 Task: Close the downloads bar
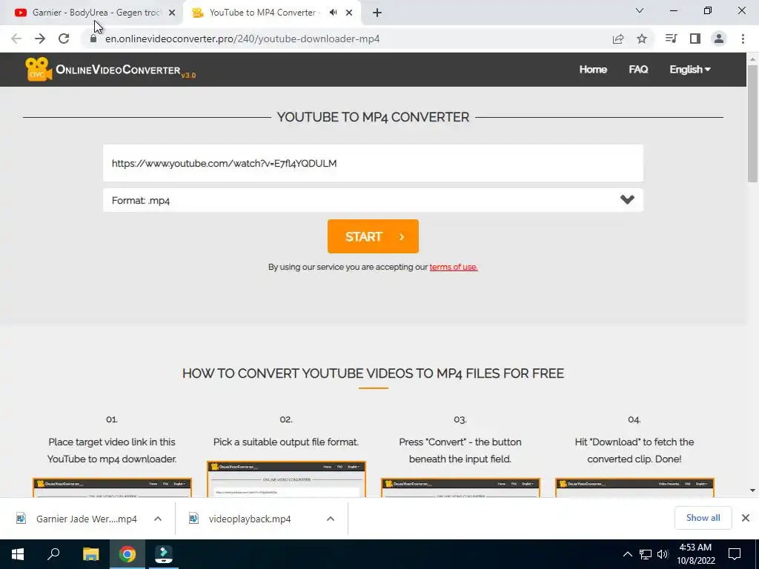click(746, 518)
